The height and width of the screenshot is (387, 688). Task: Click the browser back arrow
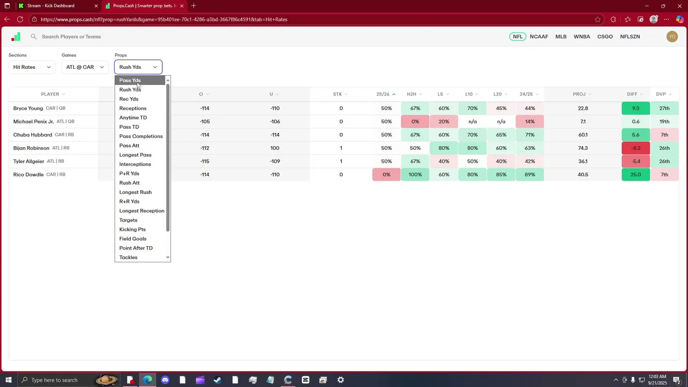point(7,19)
